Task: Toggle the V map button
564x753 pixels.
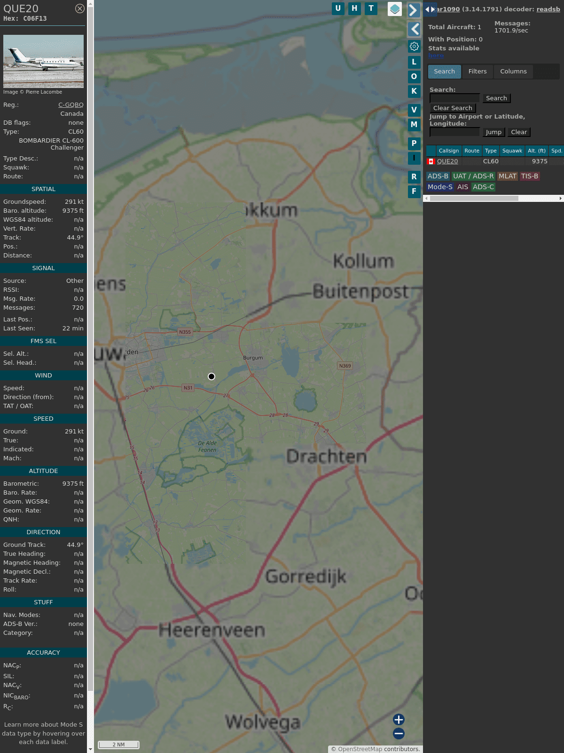Action: click(414, 110)
